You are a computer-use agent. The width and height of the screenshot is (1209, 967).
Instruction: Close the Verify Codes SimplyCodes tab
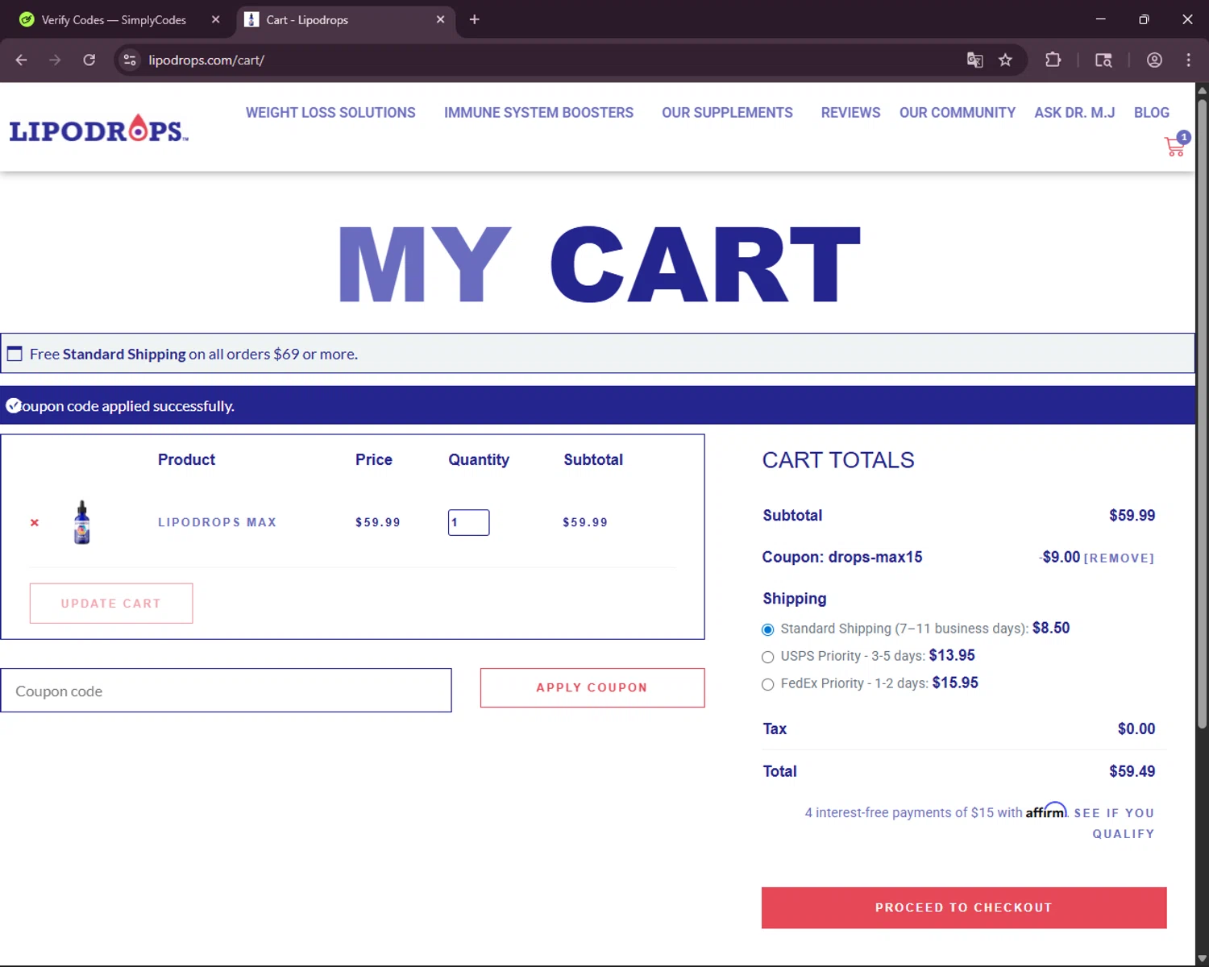coord(215,19)
